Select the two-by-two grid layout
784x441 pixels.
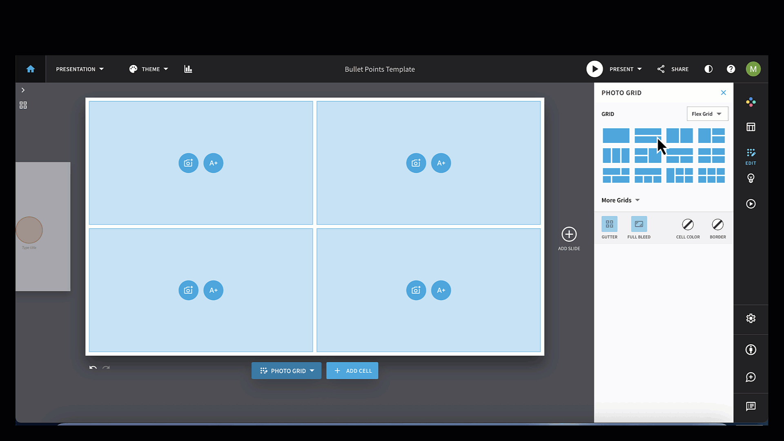coord(712,156)
